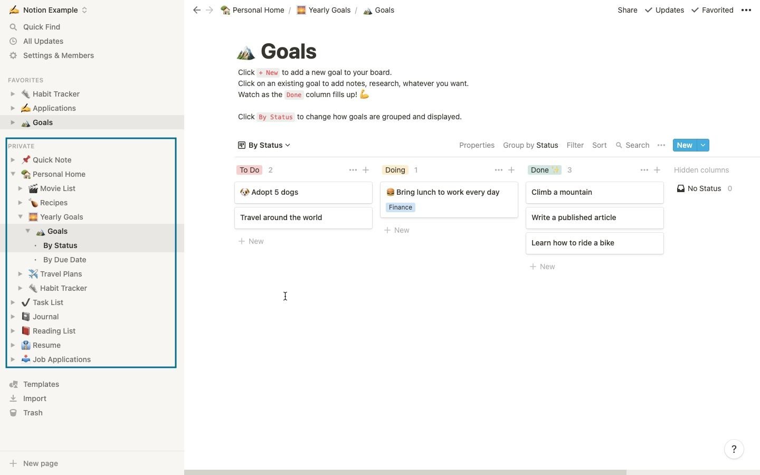Open the Doing column options ellipsis
The image size is (760, 475).
(498, 170)
